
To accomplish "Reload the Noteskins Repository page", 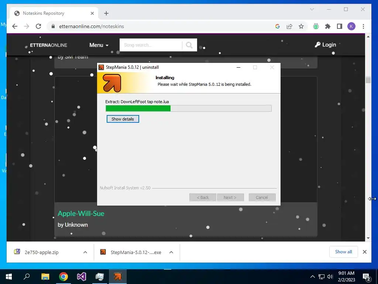I will click(38, 26).
